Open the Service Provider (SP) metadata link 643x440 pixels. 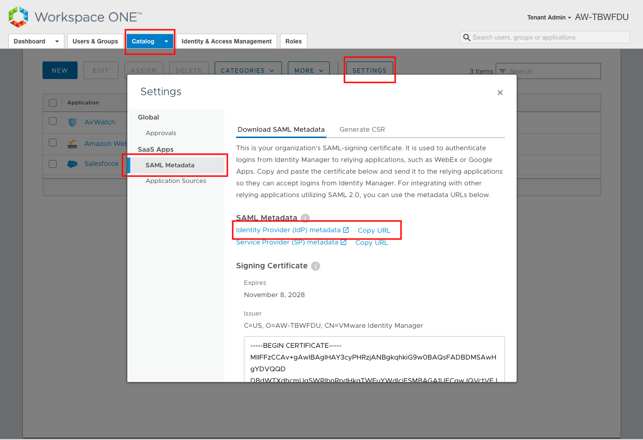pos(287,242)
